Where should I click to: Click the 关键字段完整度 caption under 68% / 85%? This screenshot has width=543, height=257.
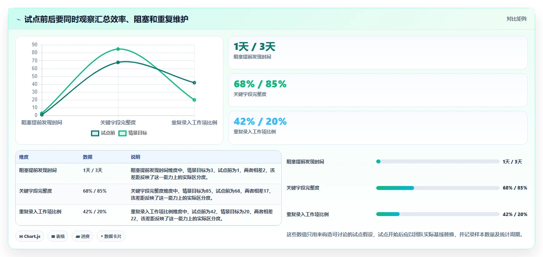tap(250, 94)
